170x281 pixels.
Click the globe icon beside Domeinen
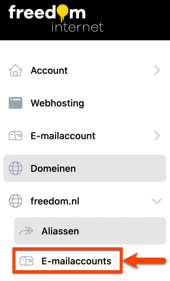pyautogui.click(x=15, y=168)
